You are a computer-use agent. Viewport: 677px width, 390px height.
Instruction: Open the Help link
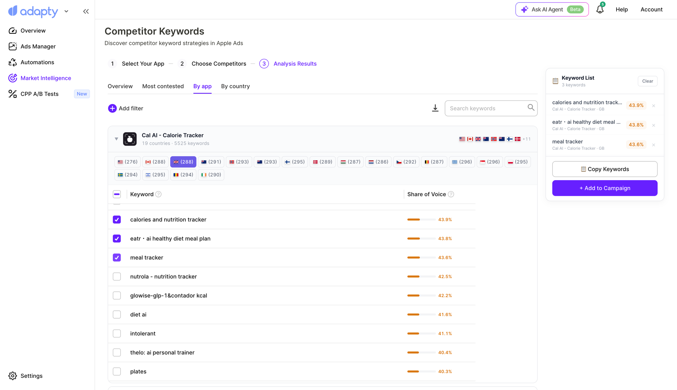click(x=622, y=9)
